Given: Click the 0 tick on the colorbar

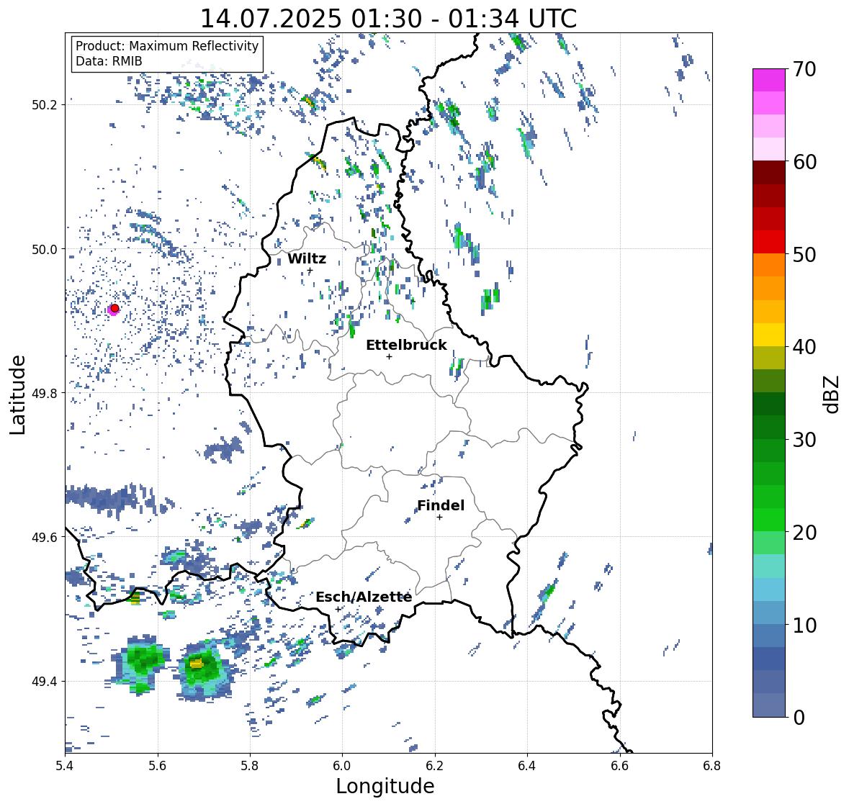Looking at the screenshot, I should [799, 718].
